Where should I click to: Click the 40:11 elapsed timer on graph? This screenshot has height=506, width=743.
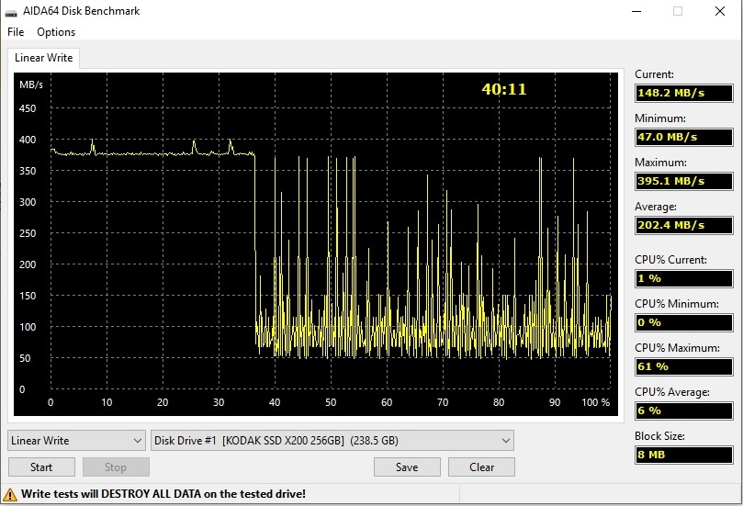click(504, 89)
